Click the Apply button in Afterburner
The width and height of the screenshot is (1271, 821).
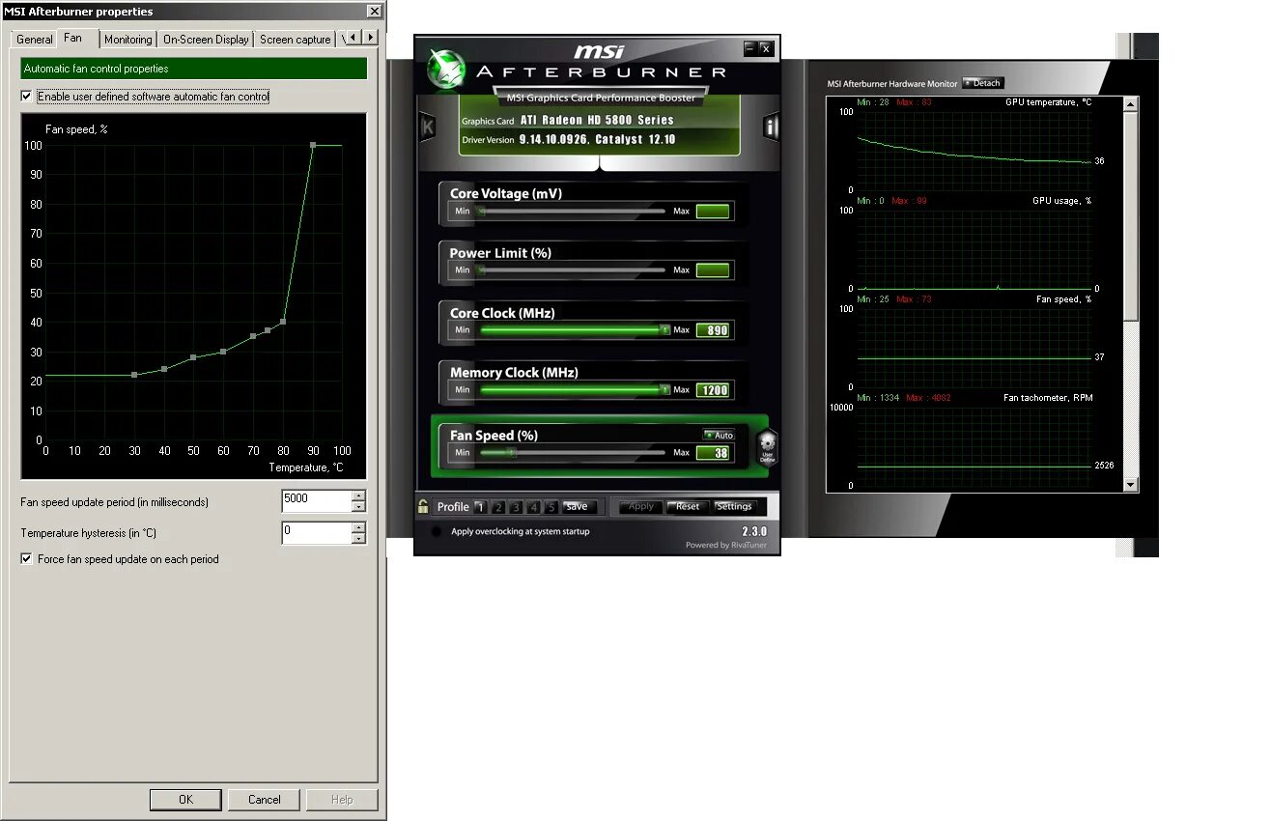click(641, 506)
